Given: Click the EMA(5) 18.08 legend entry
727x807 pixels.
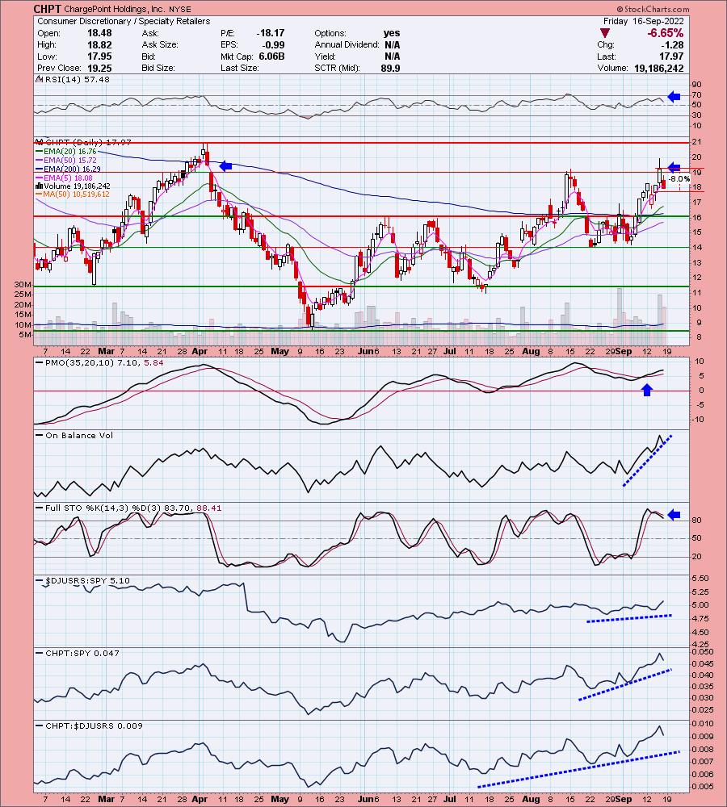Looking at the screenshot, I should (69, 178).
